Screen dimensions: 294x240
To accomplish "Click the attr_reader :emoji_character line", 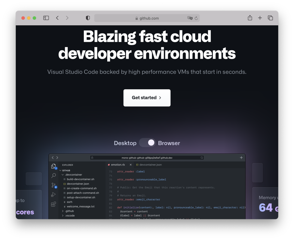I will (x=139, y=199).
